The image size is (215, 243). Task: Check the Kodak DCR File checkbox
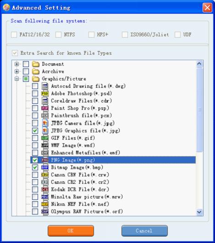35,190
